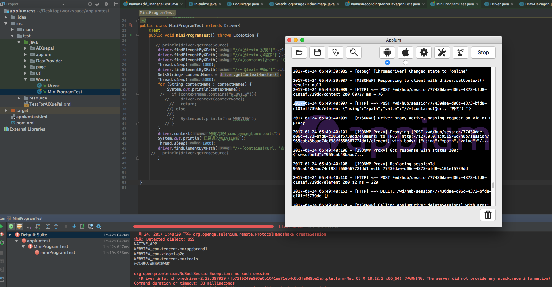Close the MiniProgramTest.java tab
The height and width of the screenshot is (287, 552).
(x=477, y=4)
